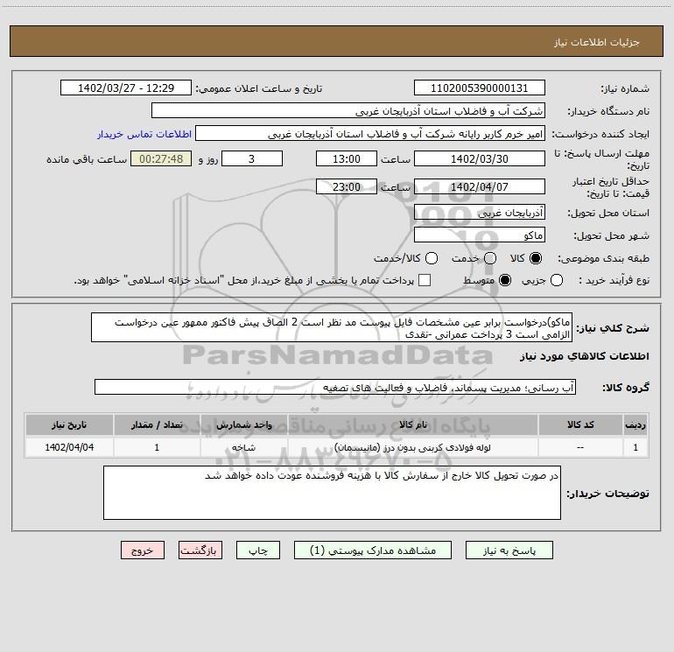Select the 'جزیی' purchase type radio
Screen dimensions: 674x652
coord(556,280)
